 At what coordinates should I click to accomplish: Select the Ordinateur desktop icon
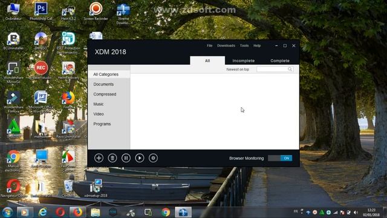[13, 11]
